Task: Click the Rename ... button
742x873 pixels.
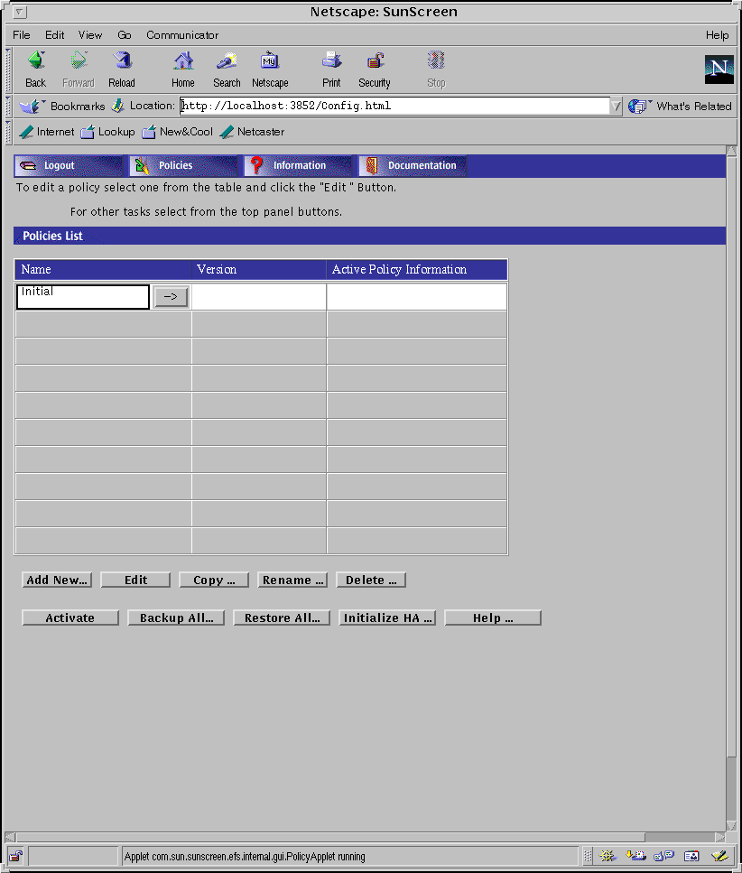Action: click(292, 580)
